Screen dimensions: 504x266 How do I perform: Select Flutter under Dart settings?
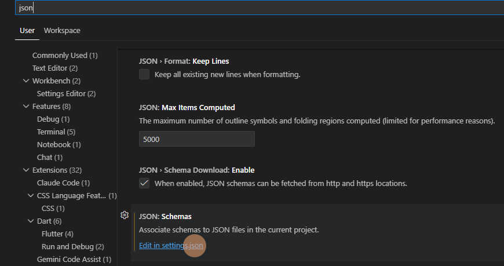point(57,234)
